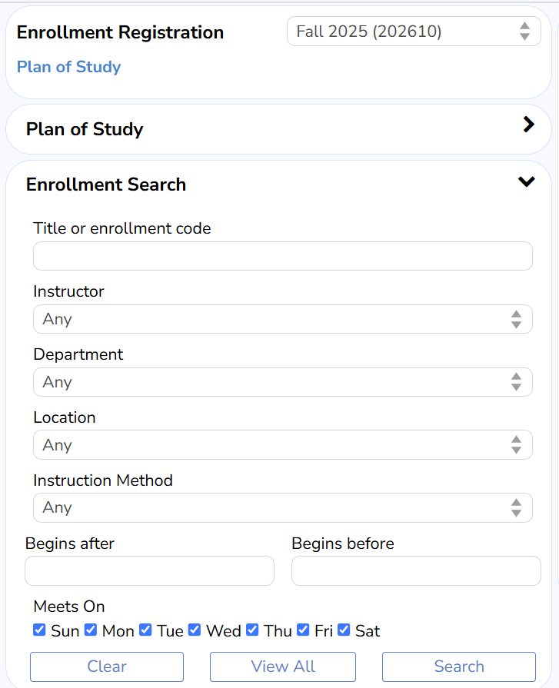Click the Begins after time field

coord(149,571)
